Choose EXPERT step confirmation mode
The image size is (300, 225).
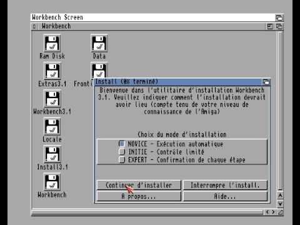pos(122,159)
